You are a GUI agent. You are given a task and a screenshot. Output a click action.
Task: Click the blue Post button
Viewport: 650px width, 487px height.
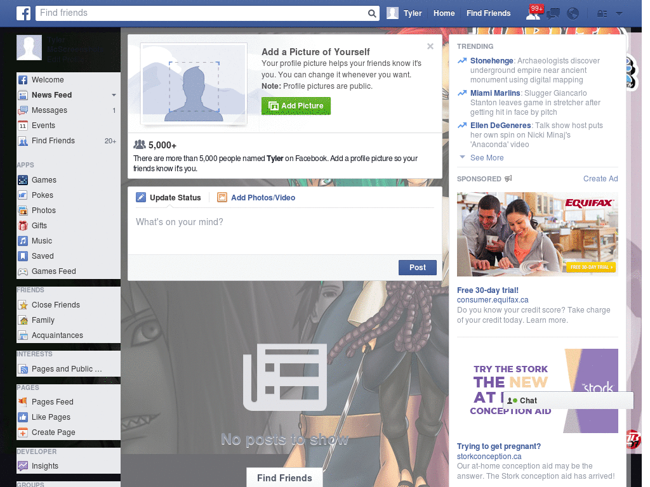pyautogui.click(x=418, y=268)
